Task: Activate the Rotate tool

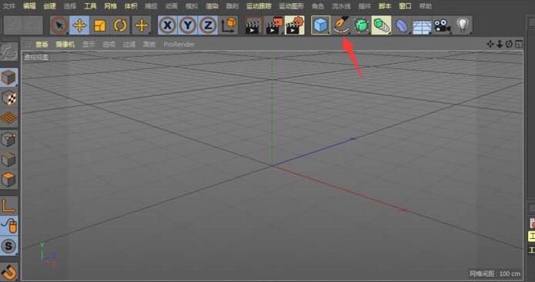Action: pos(120,25)
